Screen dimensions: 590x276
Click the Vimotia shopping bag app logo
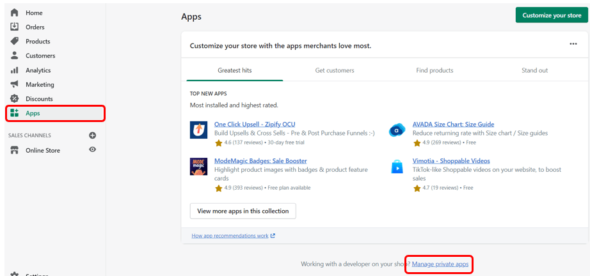click(397, 166)
